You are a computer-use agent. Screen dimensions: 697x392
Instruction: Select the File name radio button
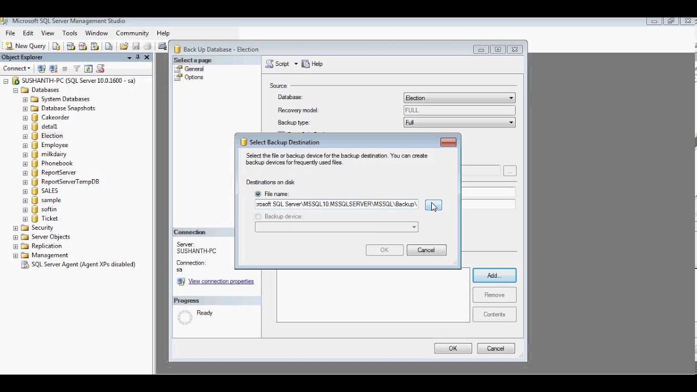click(258, 194)
